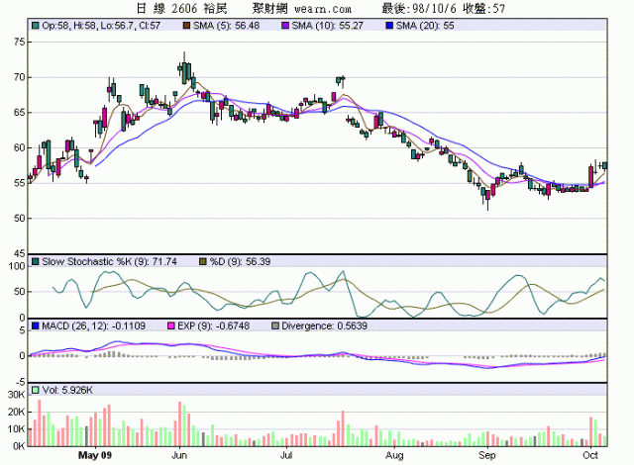The width and height of the screenshot is (634, 465).
Task: Click the '65' price axis label
Action: (x=19, y=112)
